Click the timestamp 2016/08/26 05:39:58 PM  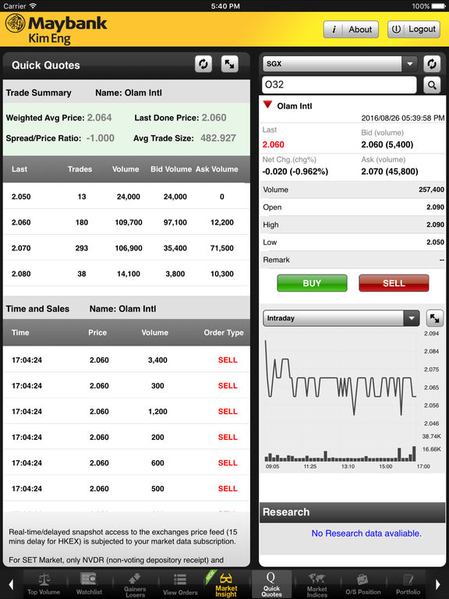point(403,118)
